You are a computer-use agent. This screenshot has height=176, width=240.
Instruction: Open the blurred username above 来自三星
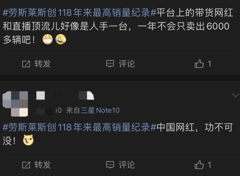[65, 95]
